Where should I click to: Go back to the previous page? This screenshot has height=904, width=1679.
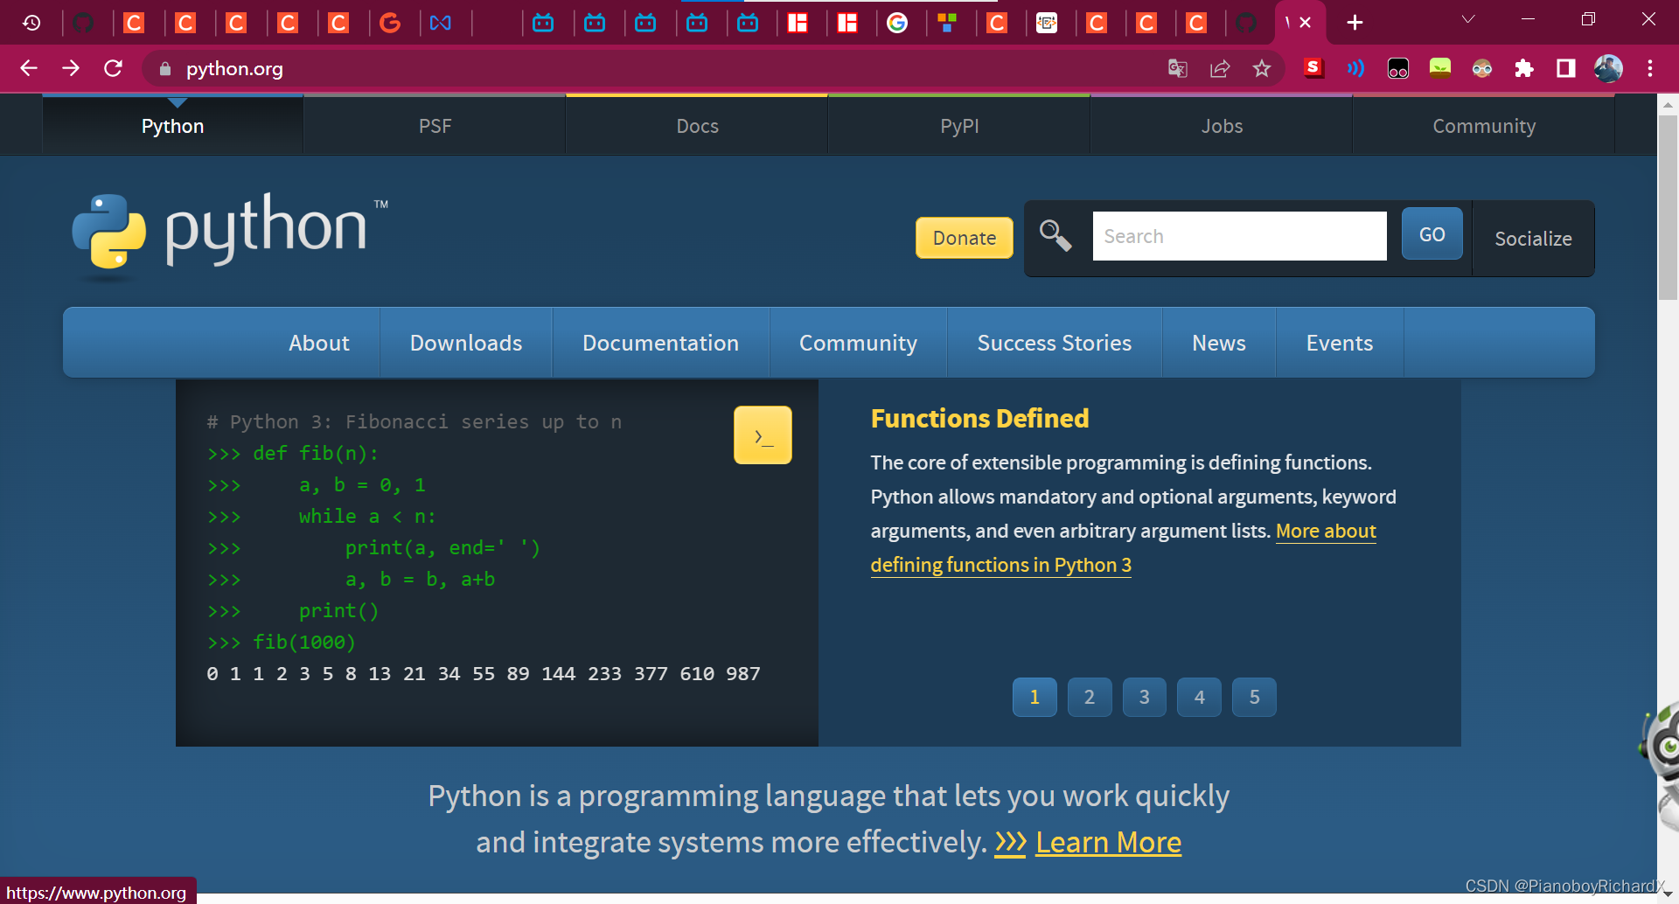click(x=29, y=68)
